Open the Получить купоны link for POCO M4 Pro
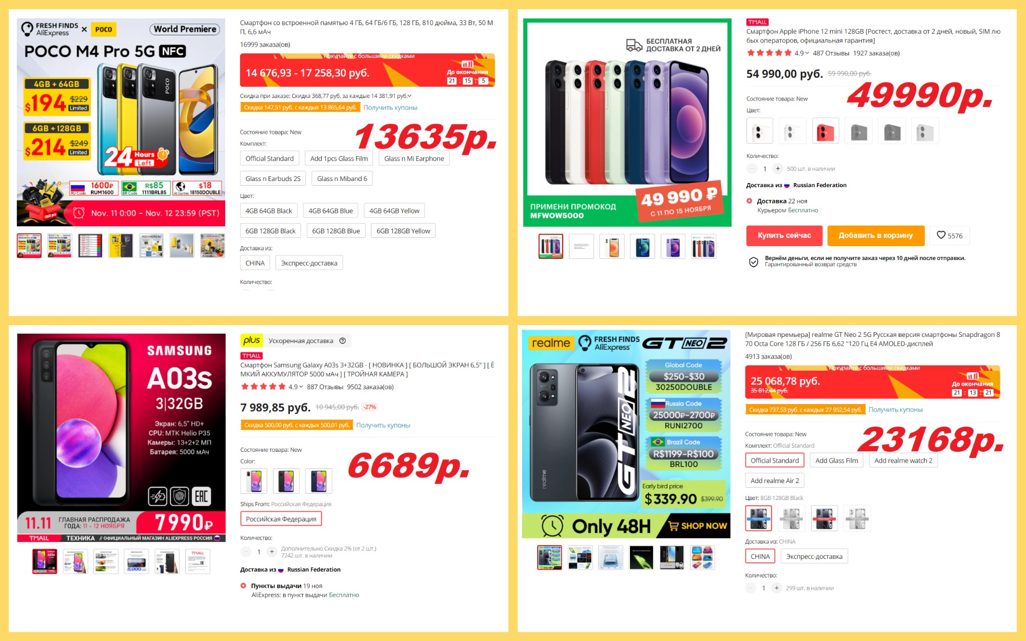This screenshot has width=1026, height=641. [390, 108]
